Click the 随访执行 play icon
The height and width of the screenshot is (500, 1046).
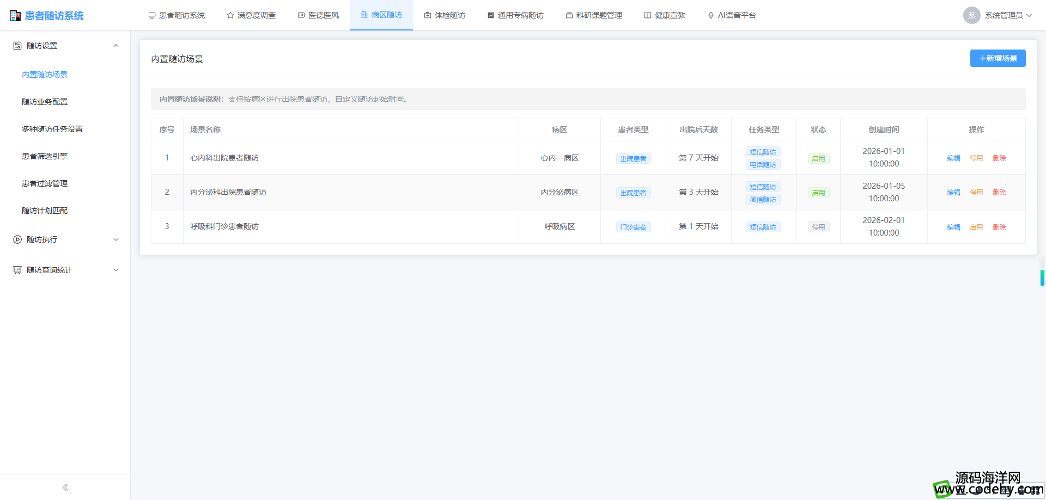17,239
